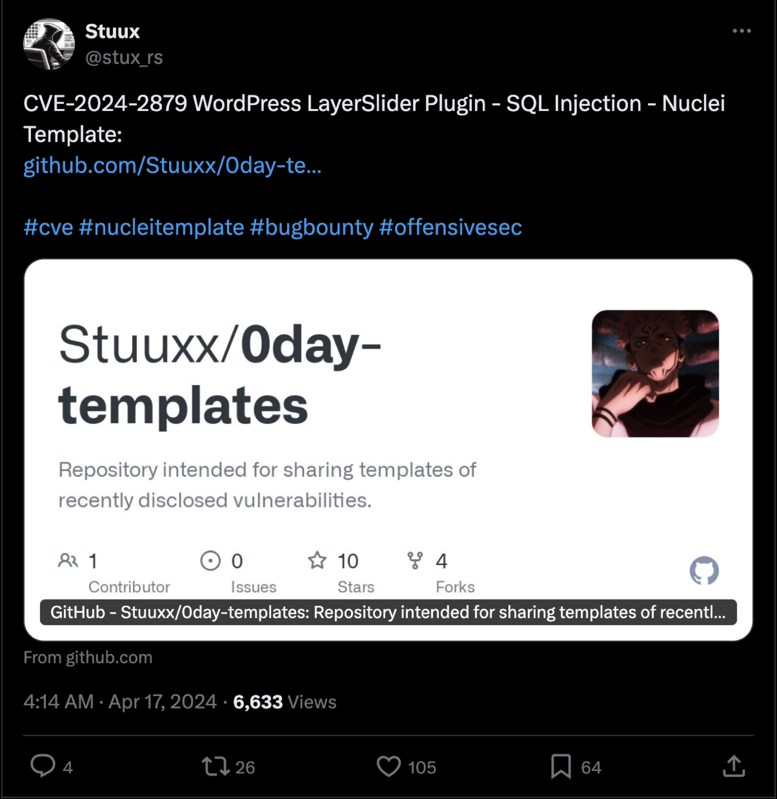
Task: Open the @stux_rs handle
Action: tap(124, 58)
